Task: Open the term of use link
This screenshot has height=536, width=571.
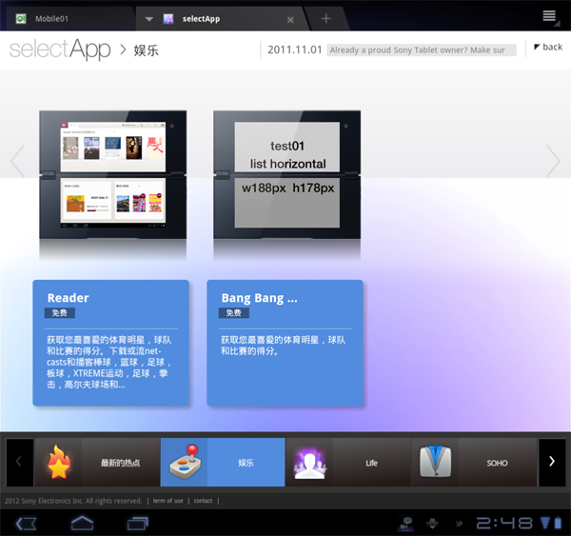Action: click(167, 501)
